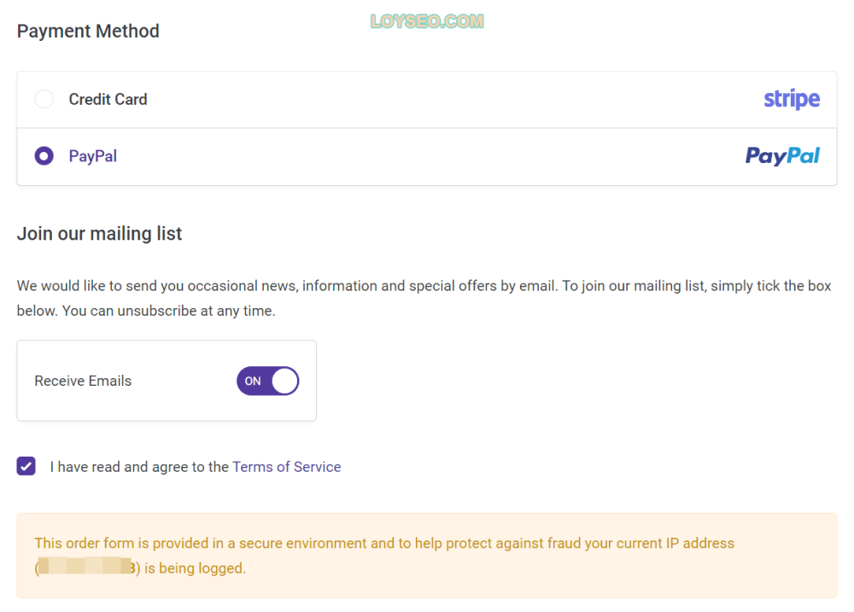Click the Stripe logo

(792, 99)
